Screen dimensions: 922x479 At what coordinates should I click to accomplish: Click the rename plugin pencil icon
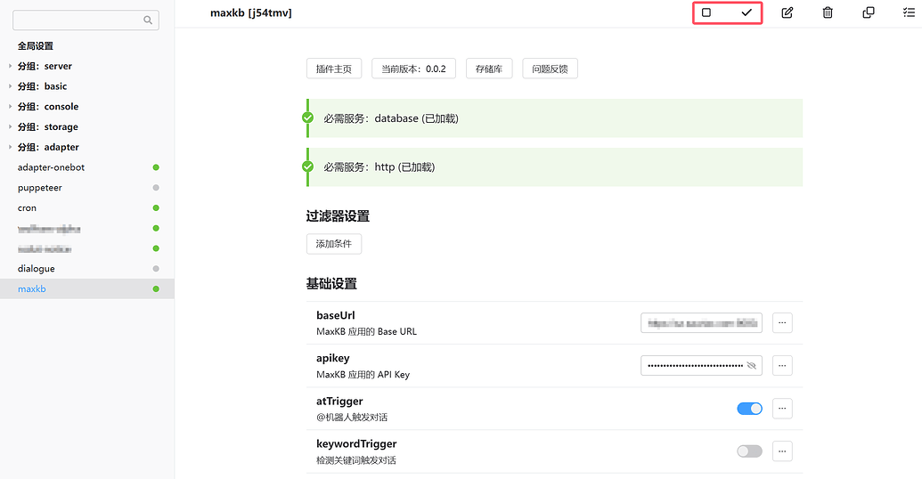tap(787, 12)
